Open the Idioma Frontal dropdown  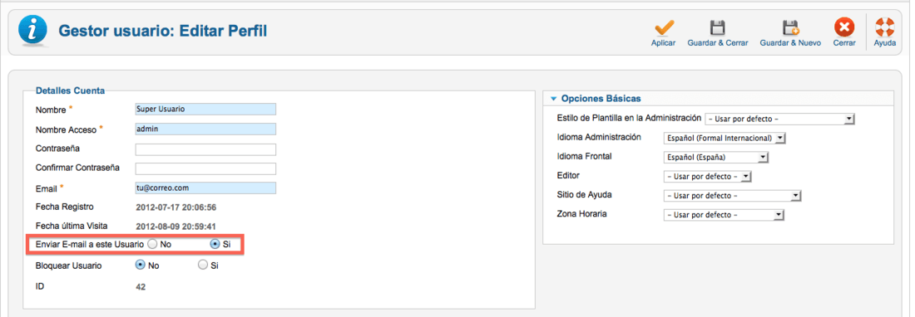click(716, 158)
